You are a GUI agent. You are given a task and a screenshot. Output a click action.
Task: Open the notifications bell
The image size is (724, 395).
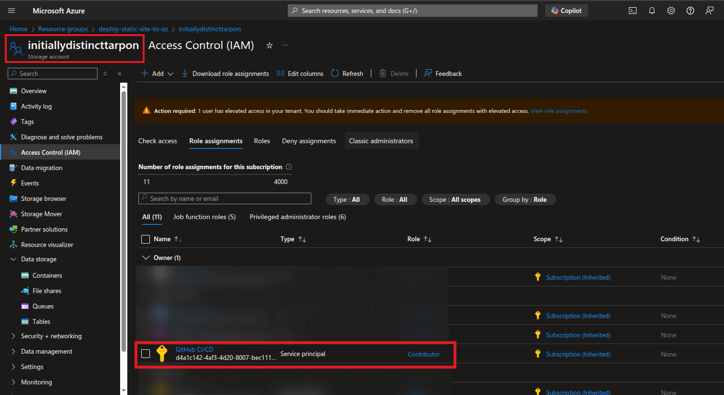[x=652, y=11]
